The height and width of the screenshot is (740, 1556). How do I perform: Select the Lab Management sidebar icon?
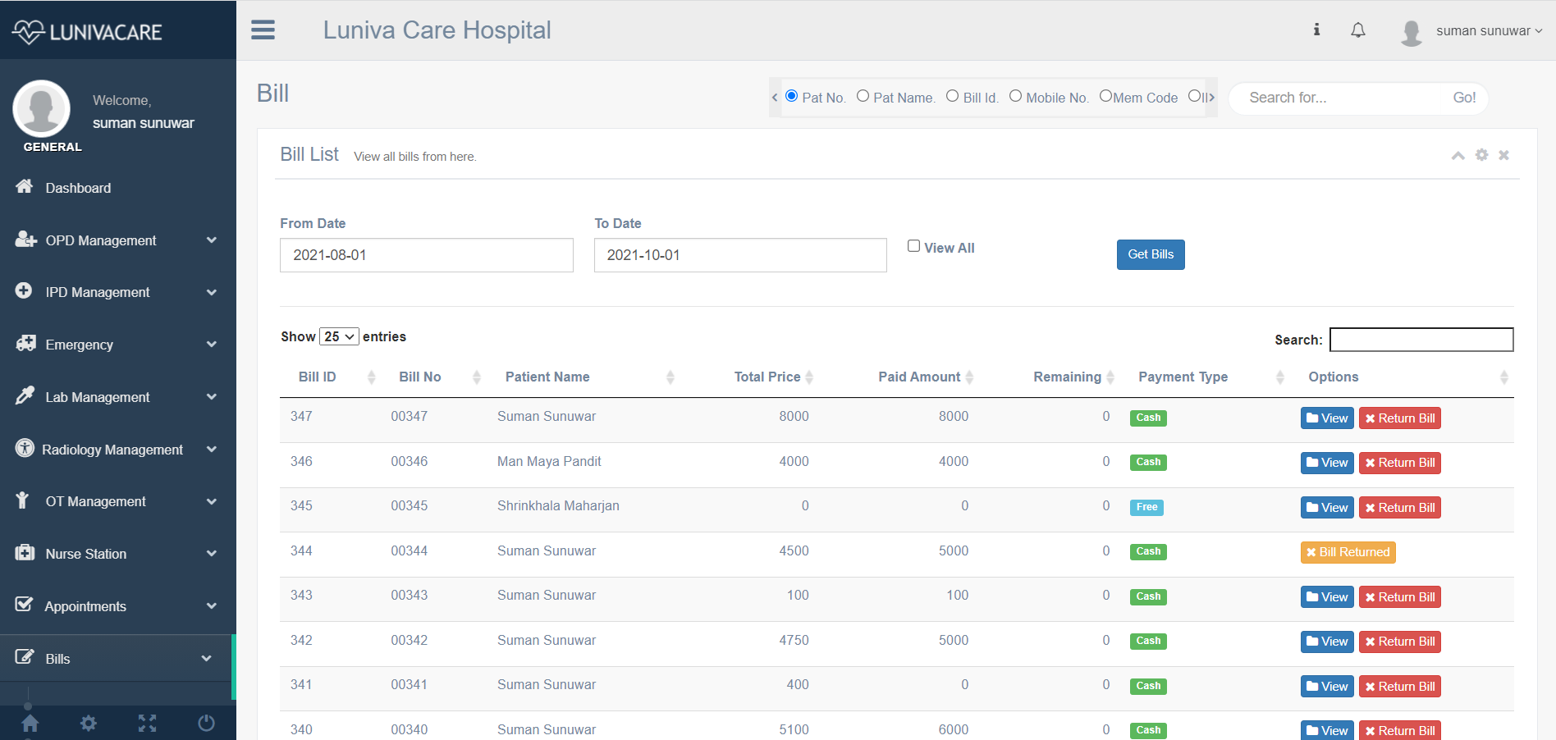(25, 396)
